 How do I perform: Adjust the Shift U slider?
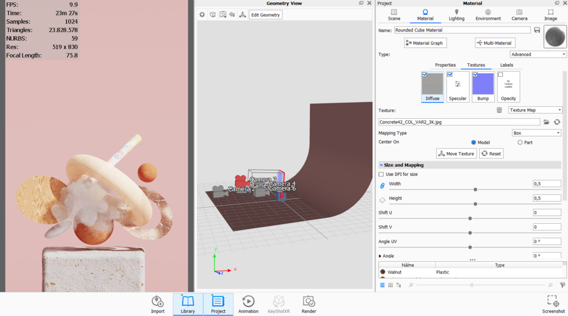470,219
